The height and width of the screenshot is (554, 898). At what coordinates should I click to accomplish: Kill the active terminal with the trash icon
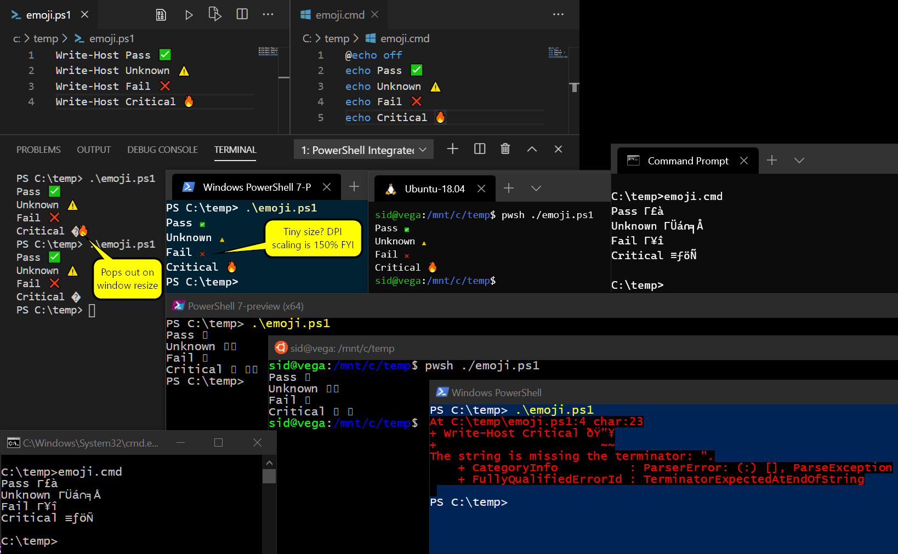[x=505, y=149]
